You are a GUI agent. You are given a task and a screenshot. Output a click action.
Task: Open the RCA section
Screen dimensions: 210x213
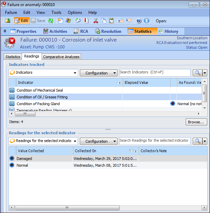tap(81, 31)
